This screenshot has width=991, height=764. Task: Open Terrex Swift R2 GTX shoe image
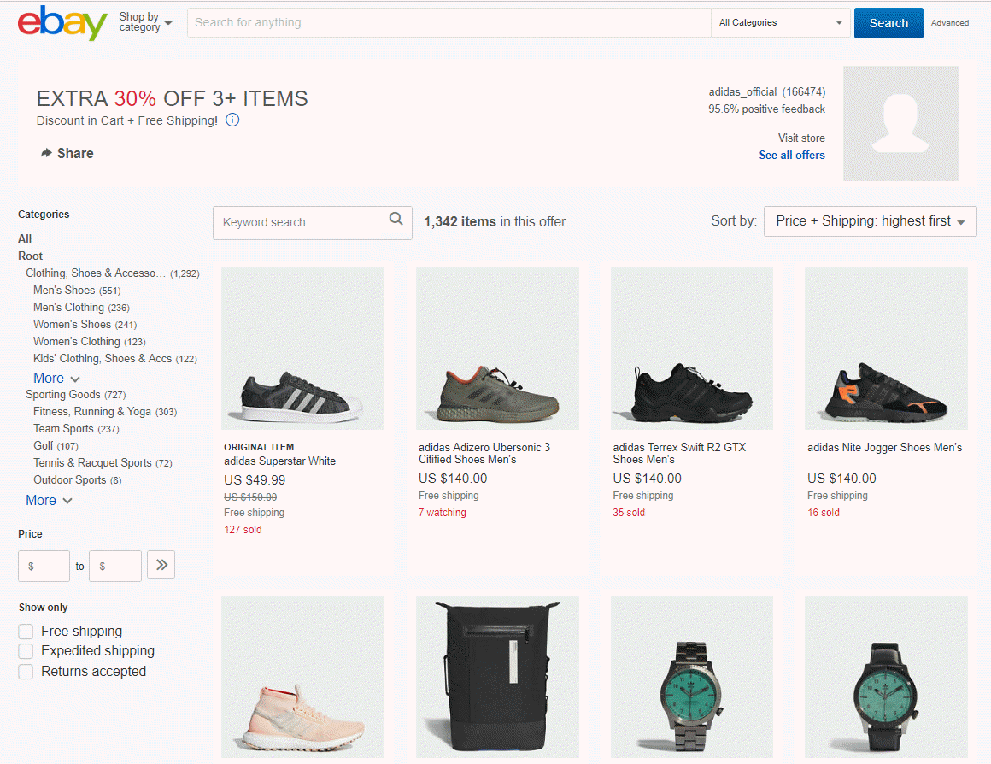click(692, 349)
